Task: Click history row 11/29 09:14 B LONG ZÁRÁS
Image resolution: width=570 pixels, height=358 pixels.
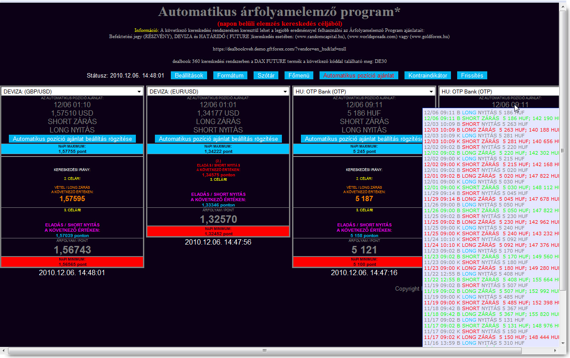Action: pyautogui.click(x=492, y=199)
